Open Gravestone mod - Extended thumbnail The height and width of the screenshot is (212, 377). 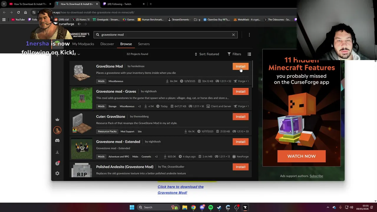(82, 148)
